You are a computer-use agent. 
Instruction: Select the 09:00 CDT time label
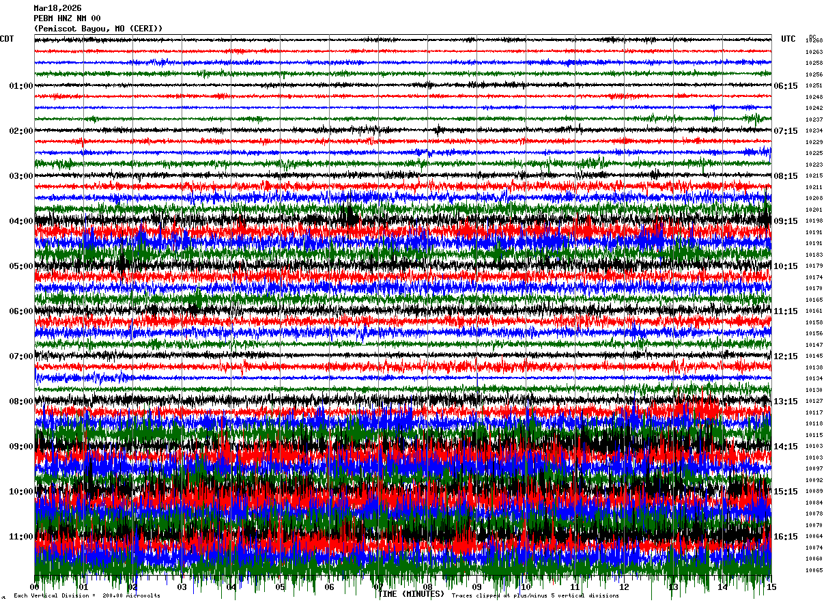21,447
